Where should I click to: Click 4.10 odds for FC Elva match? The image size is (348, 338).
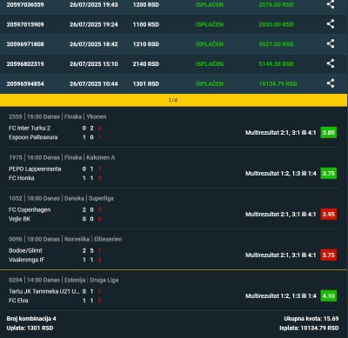pyautogui.click(x=329, y=296)
